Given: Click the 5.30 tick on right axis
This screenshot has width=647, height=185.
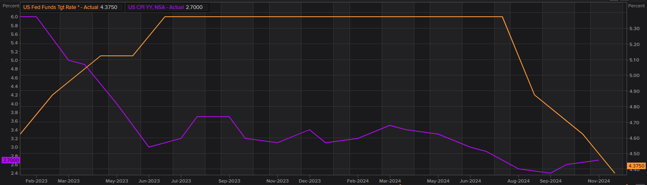Looking at the screenshot, I should coord(634,29).
